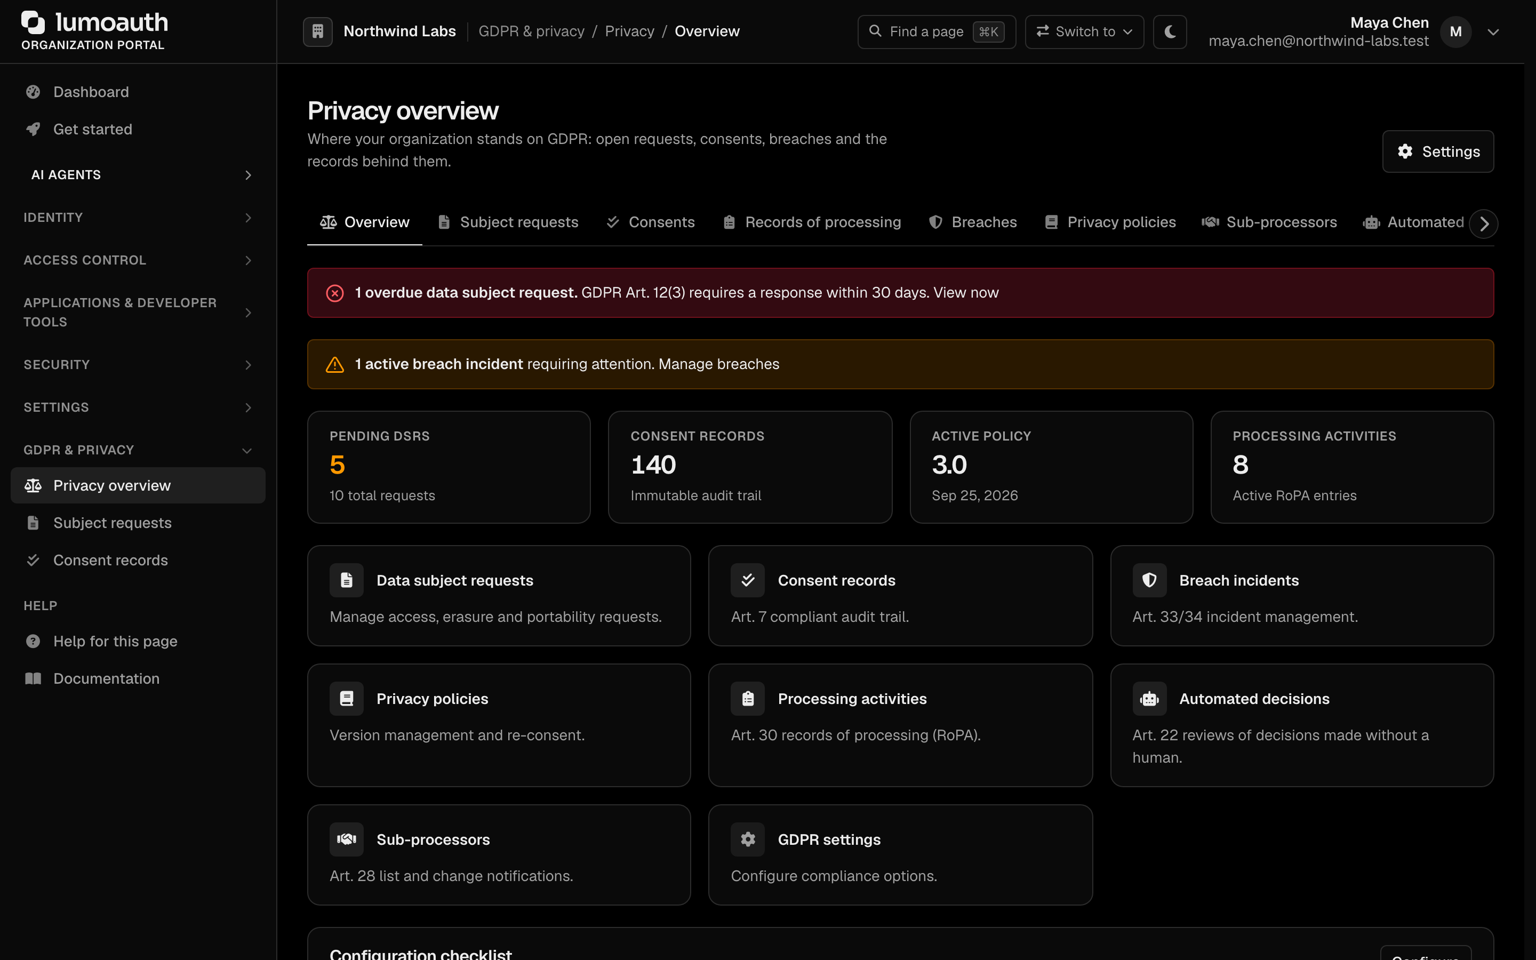Expand the Security sidebar section

point(138,364)
